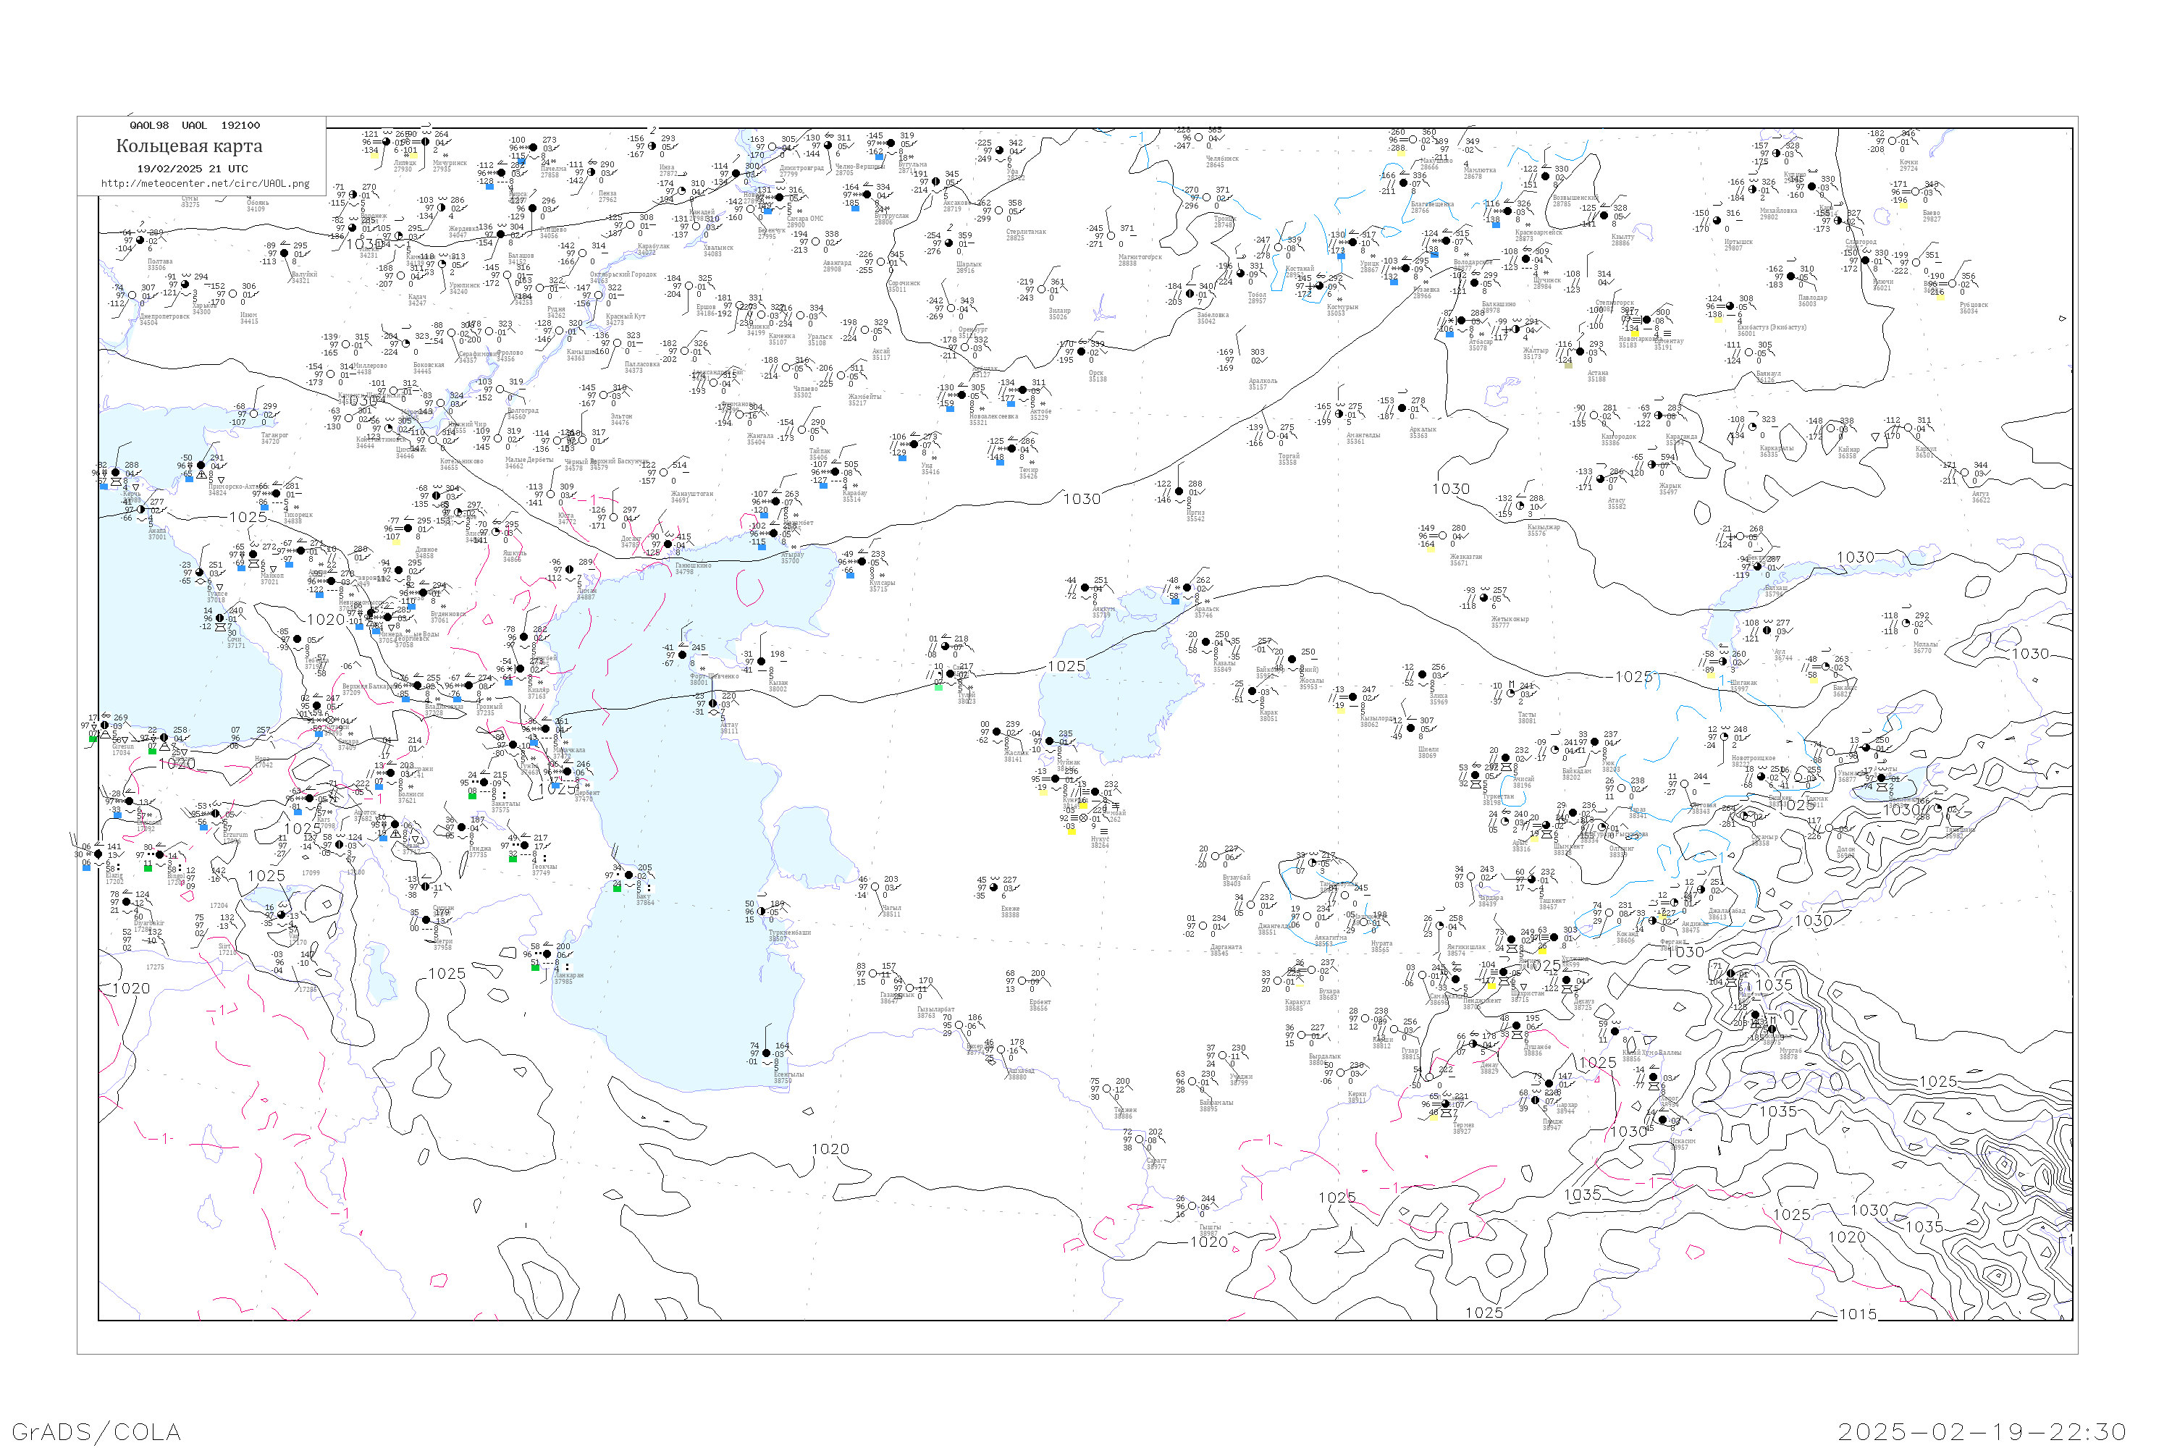Click the GrADS/COLA label
2172x1448 pixels.
click(x=96, y=1431)
